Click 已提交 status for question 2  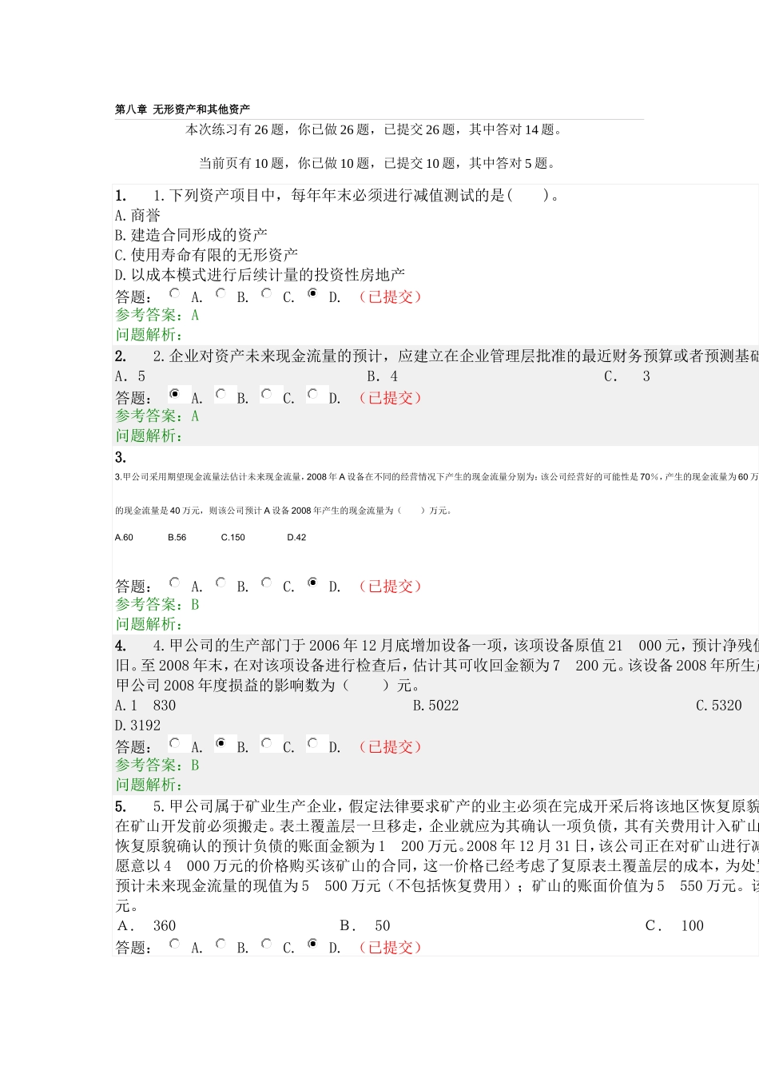(x=390, y=397)
